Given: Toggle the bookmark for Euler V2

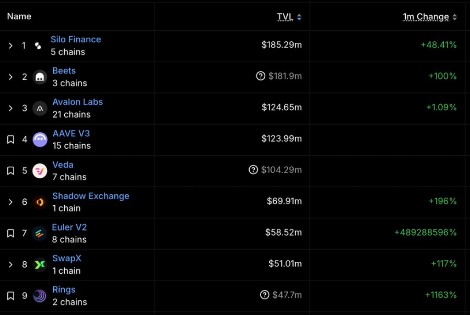Looking at the screenshot, I should pyautogui.click(x=11, y=233).
